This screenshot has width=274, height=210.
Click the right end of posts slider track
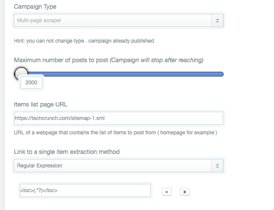[221, 74]
